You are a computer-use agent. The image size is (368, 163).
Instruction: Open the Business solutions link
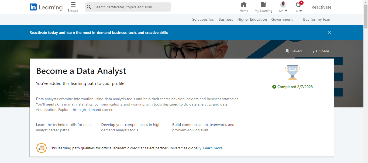[x=226, y=19]
